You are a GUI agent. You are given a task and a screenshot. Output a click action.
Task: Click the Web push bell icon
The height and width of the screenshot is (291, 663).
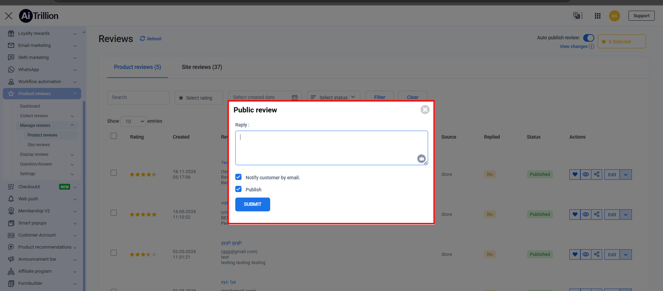tap(11, 199)
